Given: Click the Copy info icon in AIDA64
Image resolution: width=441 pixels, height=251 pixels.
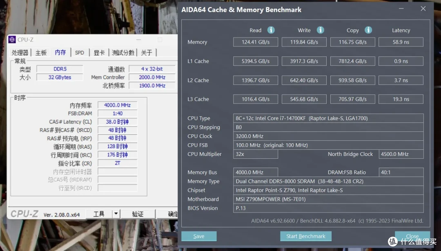Looking at the screenshot, I should (x=368, y=30).
